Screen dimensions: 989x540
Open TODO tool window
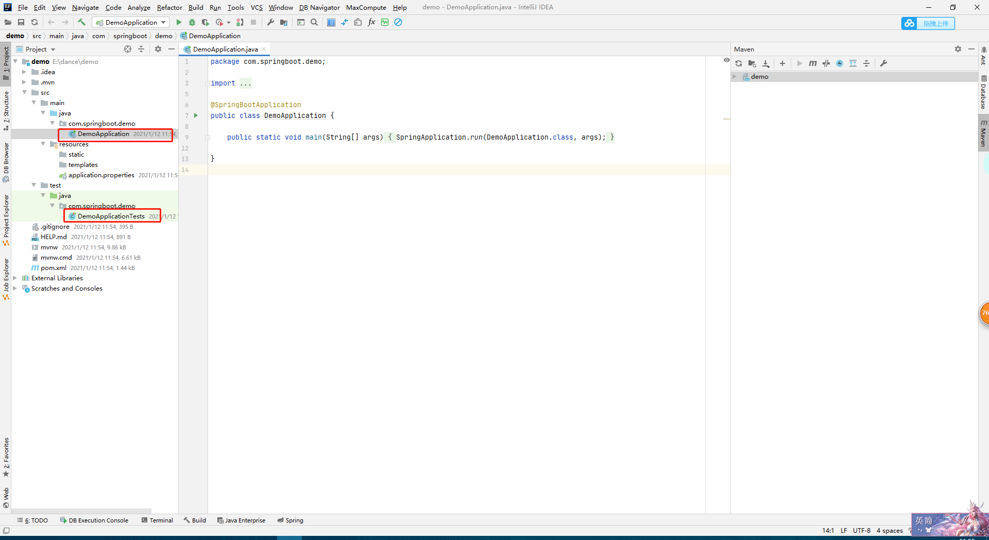(32, 520)
